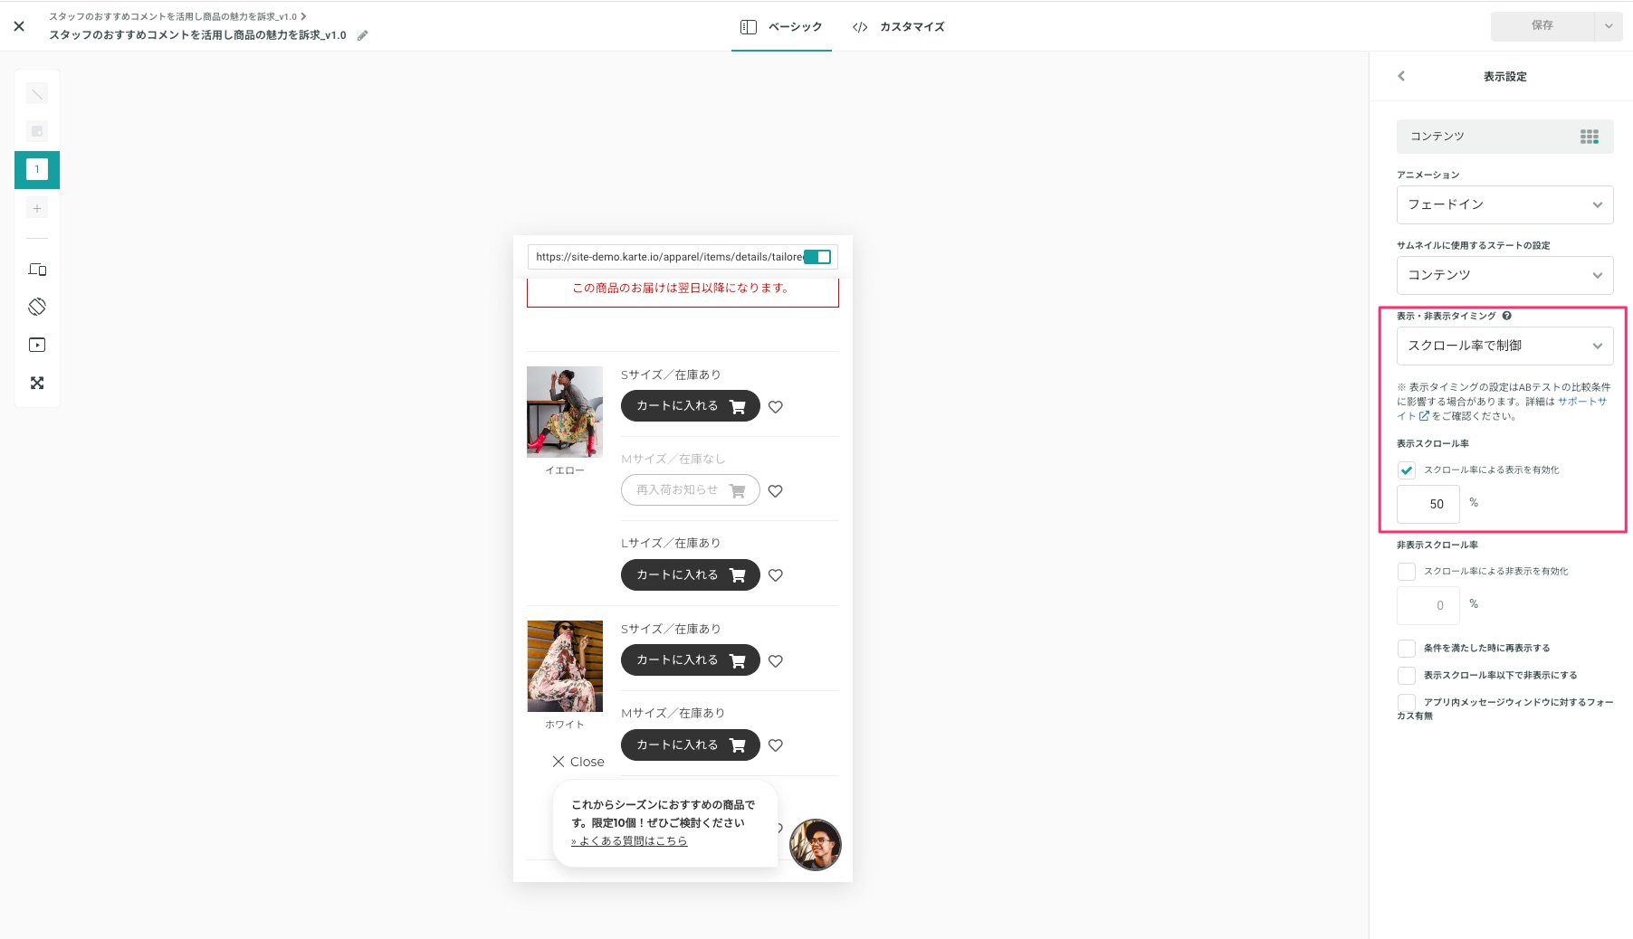Viewport: 1633px width, 939px height.
Task: Click the ホワイト product thumbnail
Action: (565, 666)
